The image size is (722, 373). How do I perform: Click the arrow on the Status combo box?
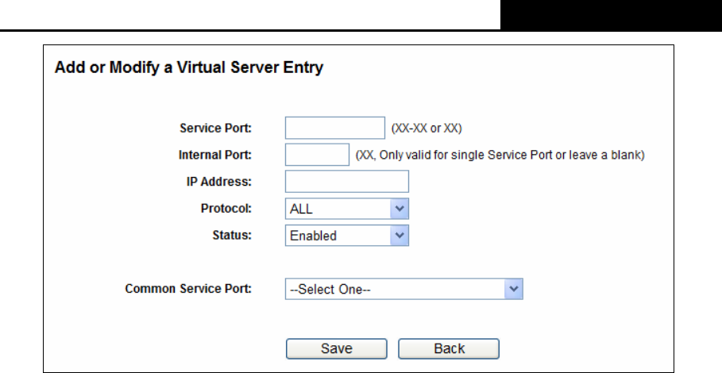coord(400,235)
